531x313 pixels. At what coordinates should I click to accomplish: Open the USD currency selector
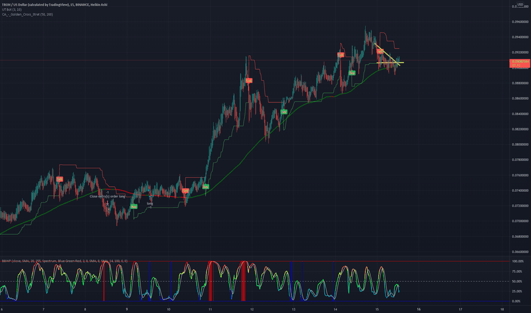point(520,5)
